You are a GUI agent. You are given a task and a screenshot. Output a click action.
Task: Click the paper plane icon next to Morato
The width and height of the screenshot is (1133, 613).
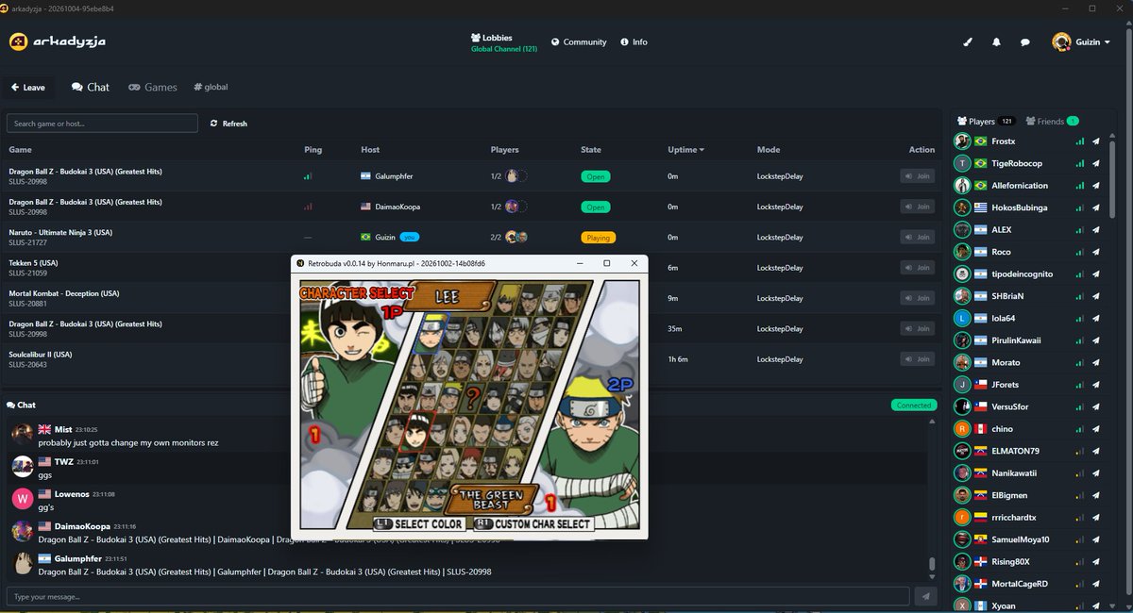1096,363
